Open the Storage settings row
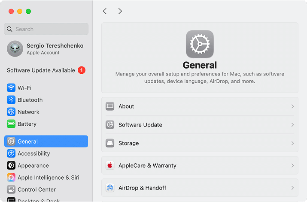 [x=200, y=143]
